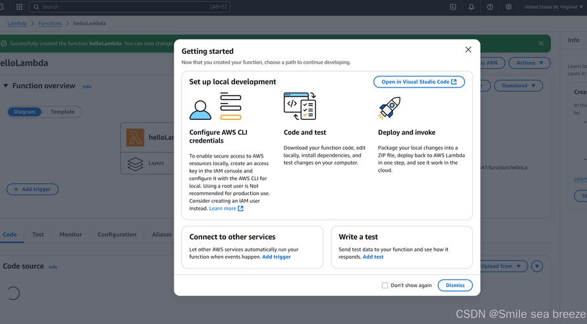Check the Don't show again checkbox

click(x=385, y=285)
